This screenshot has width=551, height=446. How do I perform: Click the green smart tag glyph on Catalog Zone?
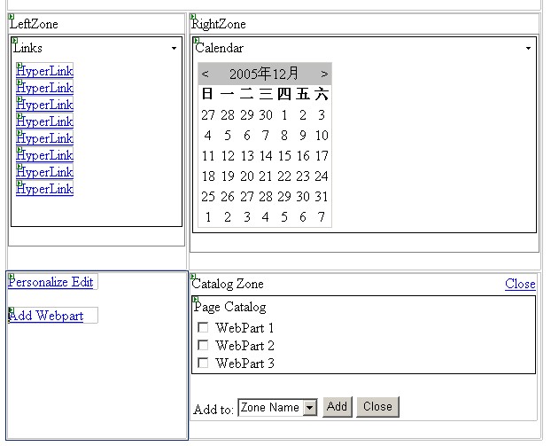click(x=193, y=277)
